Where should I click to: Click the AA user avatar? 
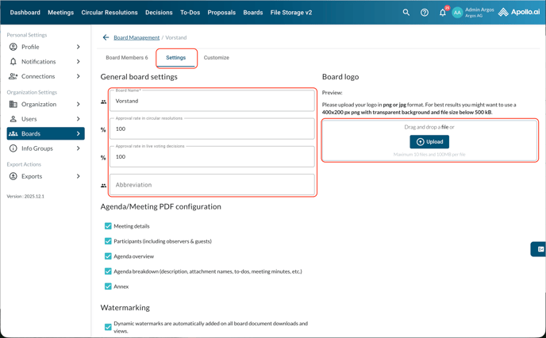click(x=457, y=13)
